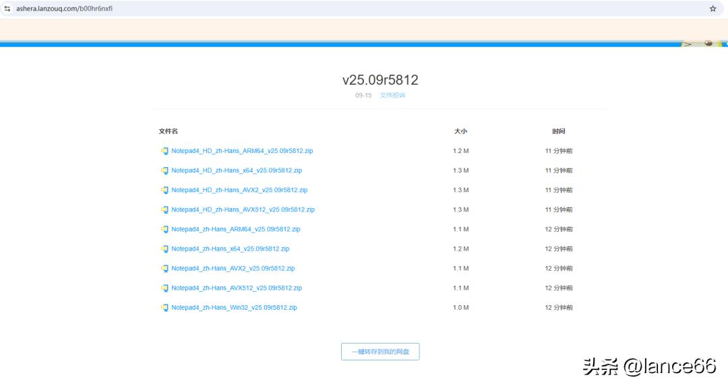Click 12 分钟前 time of Win32 file
728x388 pixels.
[559, 307]
